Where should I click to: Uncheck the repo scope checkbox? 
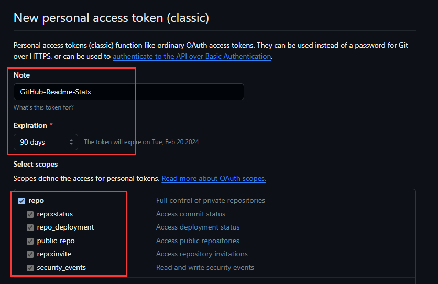(22, 201)
